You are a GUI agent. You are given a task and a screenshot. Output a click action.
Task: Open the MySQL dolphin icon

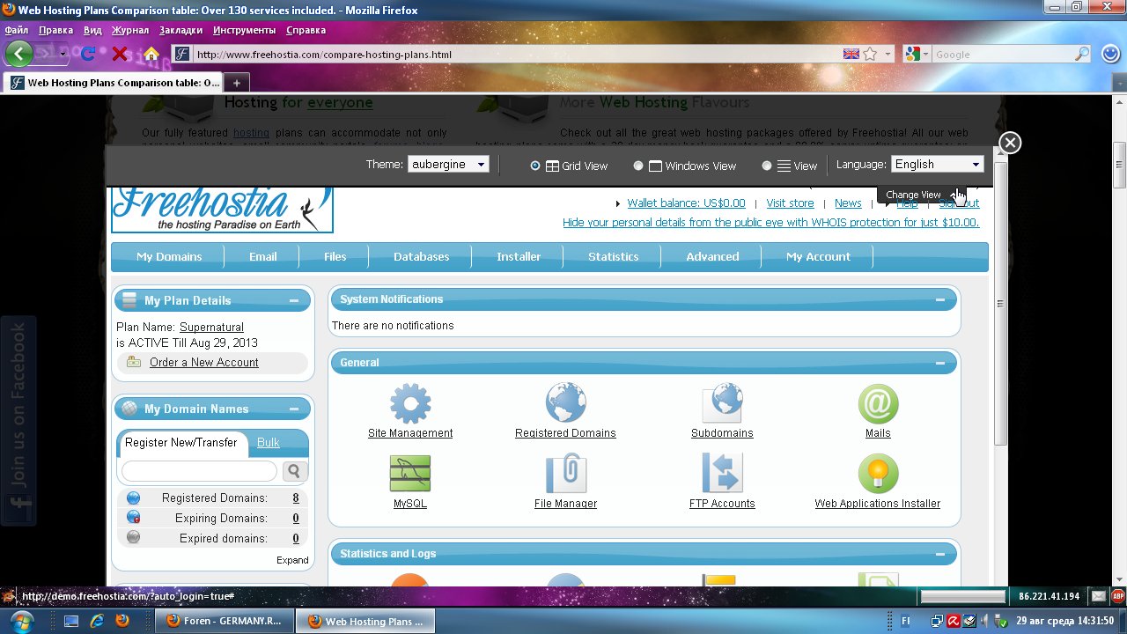(410, 475)
